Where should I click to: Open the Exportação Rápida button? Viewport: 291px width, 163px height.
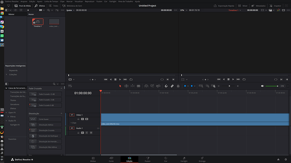[224, 6]
